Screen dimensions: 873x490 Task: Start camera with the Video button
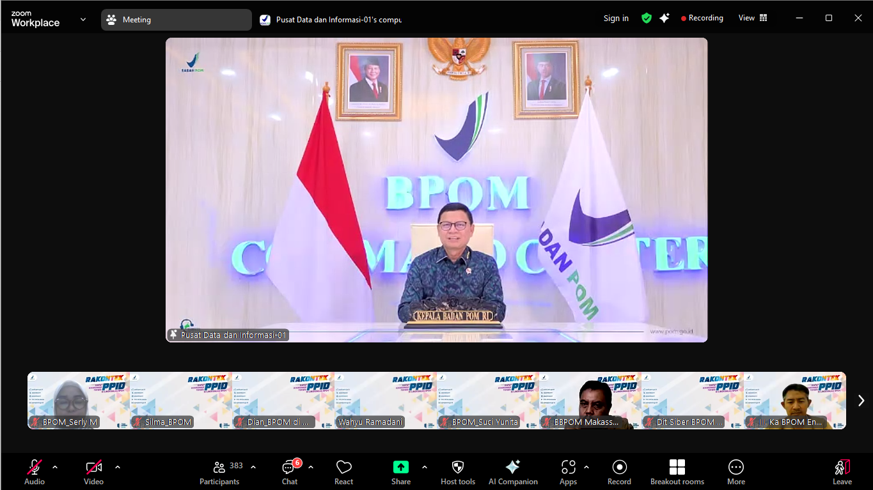(93, 472)
